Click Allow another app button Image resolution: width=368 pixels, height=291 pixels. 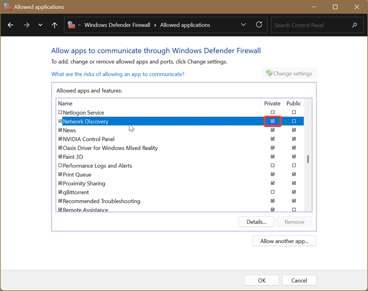click(x=284, y=241)
